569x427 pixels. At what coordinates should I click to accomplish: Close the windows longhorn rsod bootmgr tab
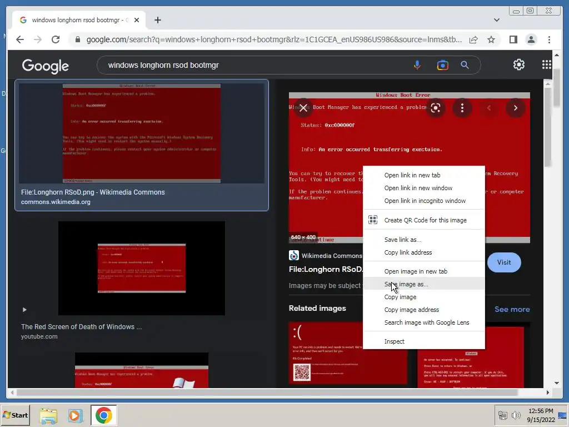137,21
